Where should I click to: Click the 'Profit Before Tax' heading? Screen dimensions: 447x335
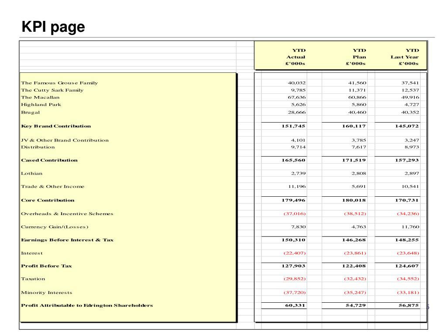46,266
